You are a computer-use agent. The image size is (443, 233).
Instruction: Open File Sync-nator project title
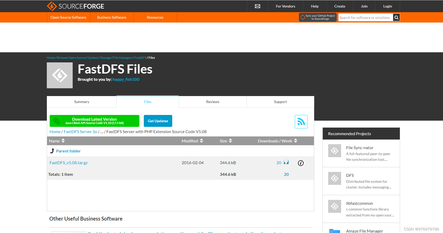click(x=360, y=148)
